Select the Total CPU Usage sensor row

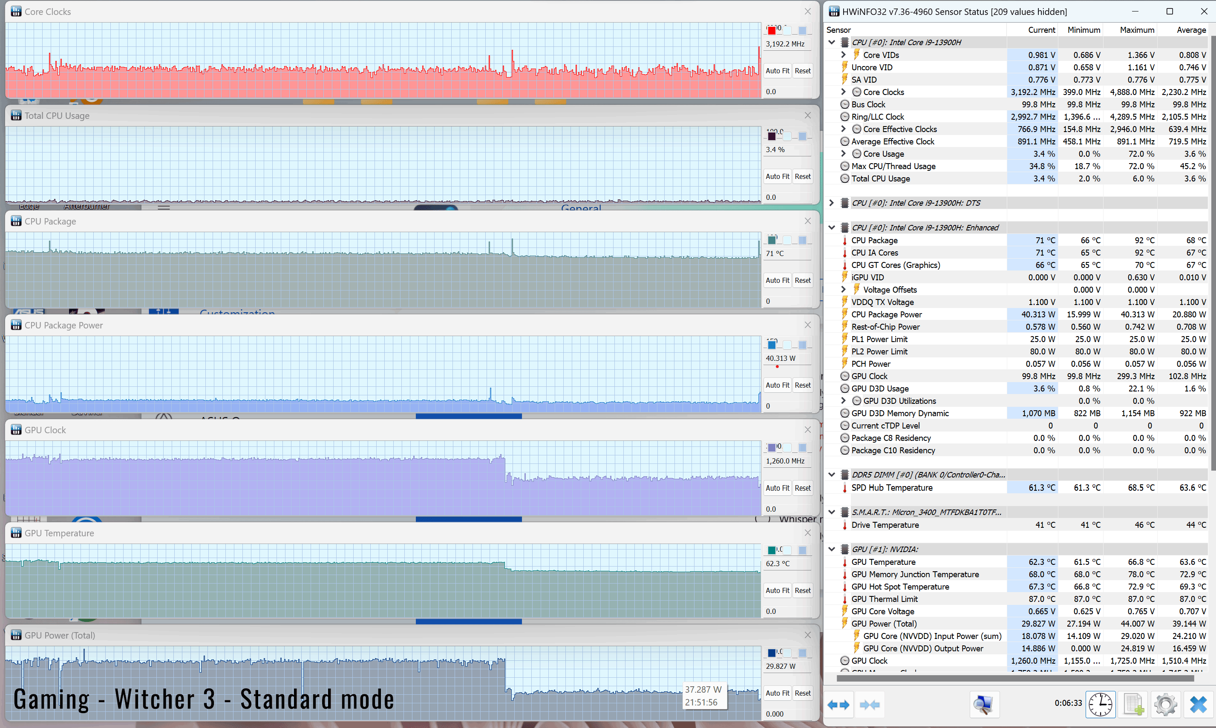pos(1016,178)
